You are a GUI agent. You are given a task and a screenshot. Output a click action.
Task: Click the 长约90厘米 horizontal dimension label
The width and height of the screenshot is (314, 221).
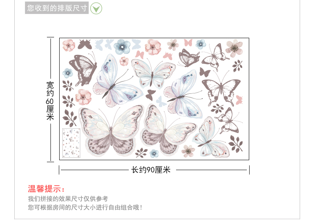[151, 170]
